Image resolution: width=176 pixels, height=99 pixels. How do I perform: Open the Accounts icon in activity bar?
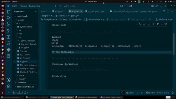point(9,80)
